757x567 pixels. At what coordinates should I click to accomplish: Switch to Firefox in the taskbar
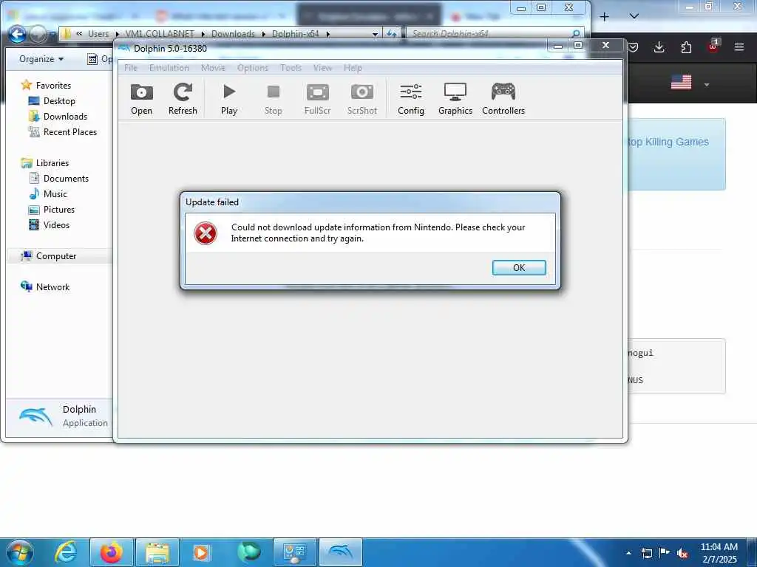click(x=111, y=552)
